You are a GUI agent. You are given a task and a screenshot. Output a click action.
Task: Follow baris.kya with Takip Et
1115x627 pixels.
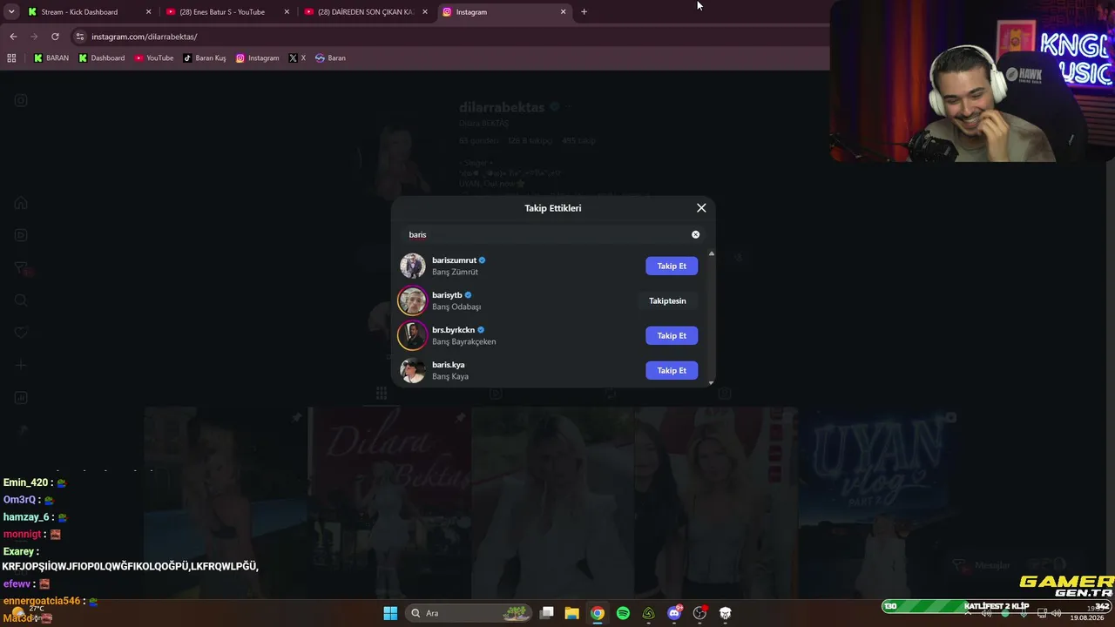point(672,370)
